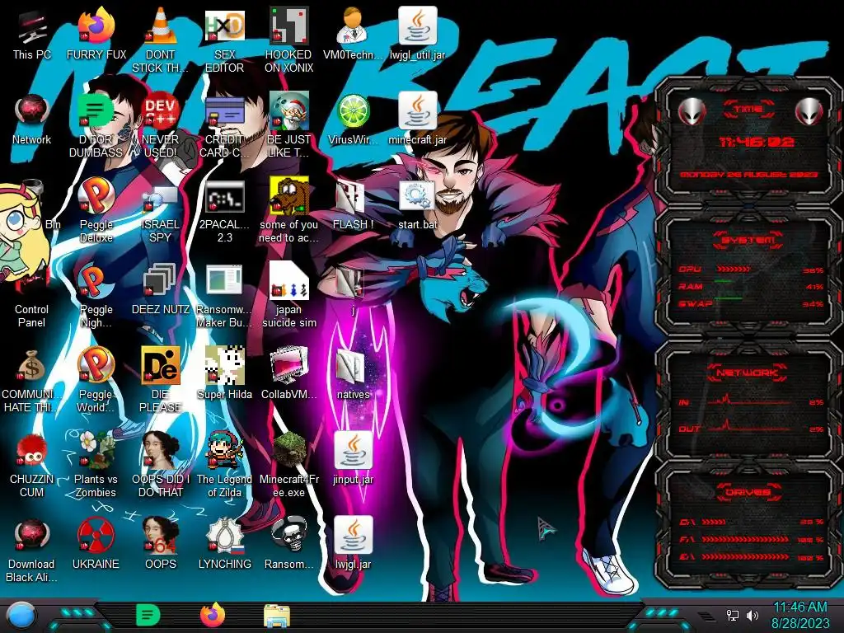Image resolution: width=844 pixels, height=633 pixels.
Task: Select the minecraft.jar file
Action: tap(417, 119)
